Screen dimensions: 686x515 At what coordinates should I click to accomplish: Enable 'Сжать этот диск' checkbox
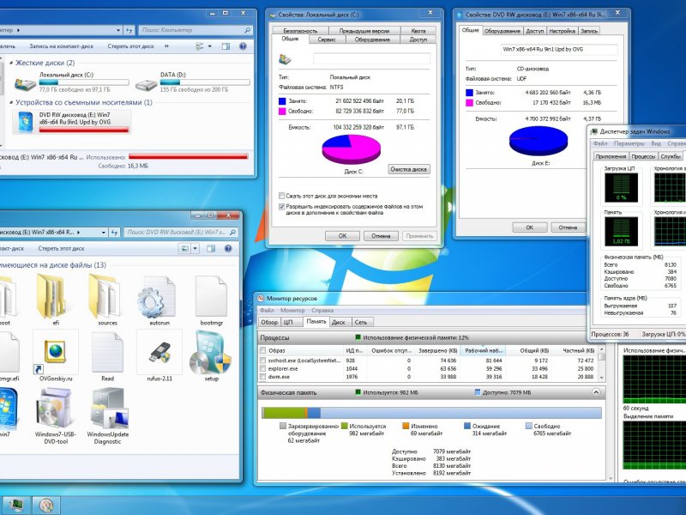pyautogui.click(x=282, y=196)
